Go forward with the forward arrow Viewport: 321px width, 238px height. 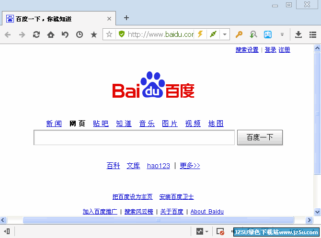click(22, 34)
